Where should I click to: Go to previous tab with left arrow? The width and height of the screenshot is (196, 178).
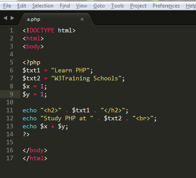point(5,18)
